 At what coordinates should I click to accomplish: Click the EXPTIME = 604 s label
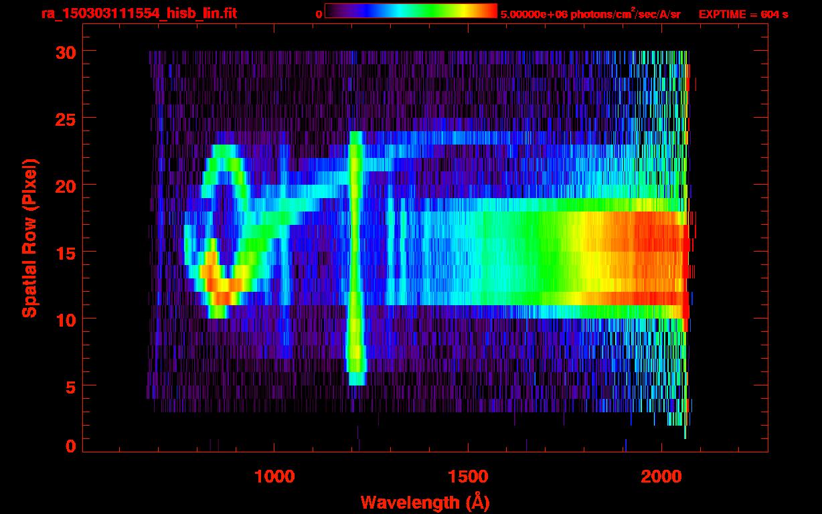pyautogui.click(x=743, y=14)
